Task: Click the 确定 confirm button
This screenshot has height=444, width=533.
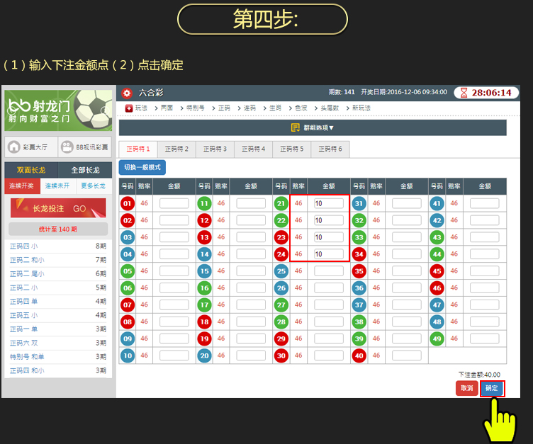Action: click(492, 388)
